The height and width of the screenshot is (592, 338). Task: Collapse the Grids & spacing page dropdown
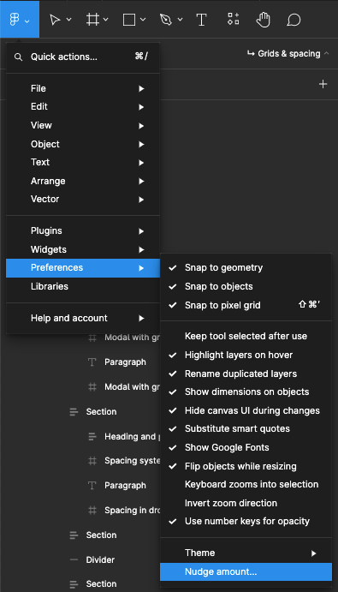tap(327, 54)
